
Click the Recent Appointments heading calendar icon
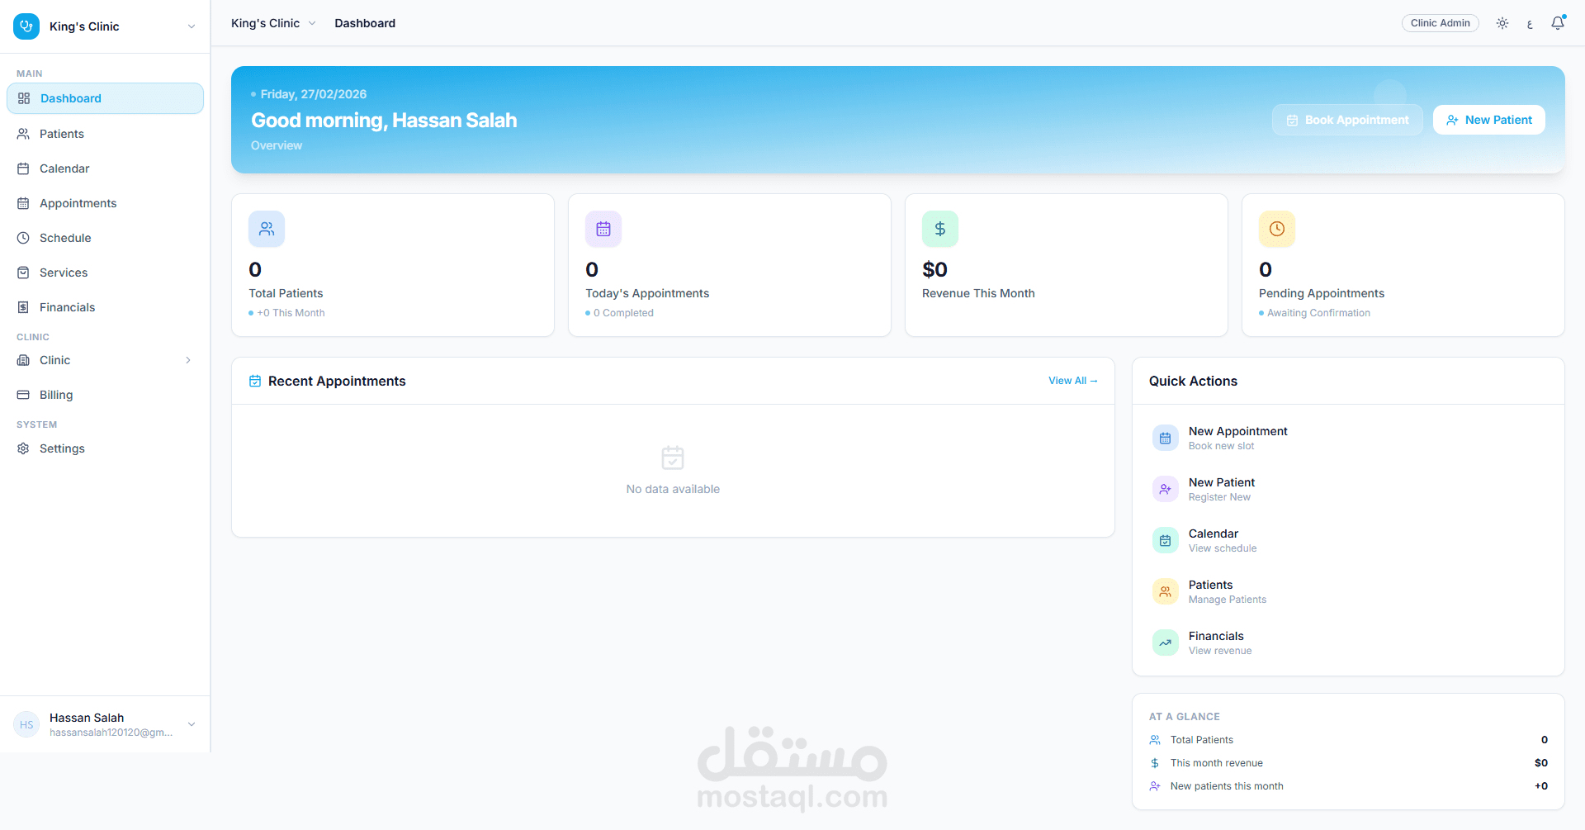point(255,381)
